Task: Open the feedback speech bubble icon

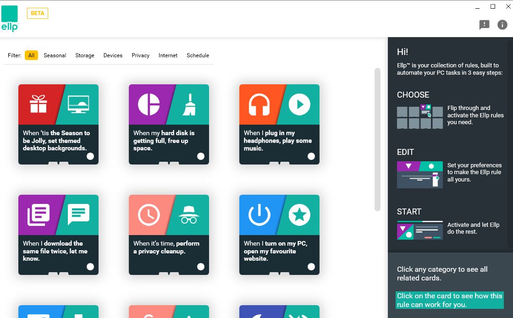Action: pos(484,25)
